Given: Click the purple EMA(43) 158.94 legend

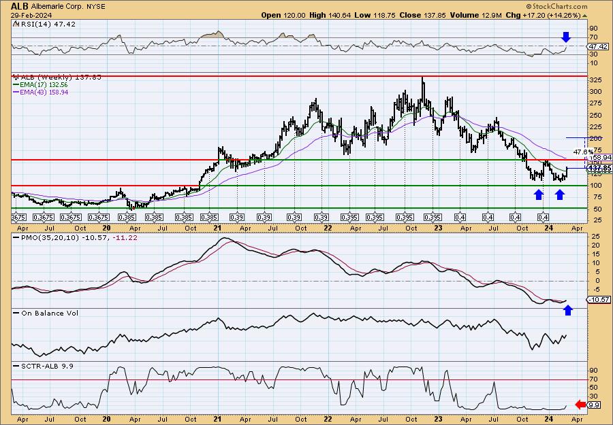Looking at the screenshot, I should point(41,92).
